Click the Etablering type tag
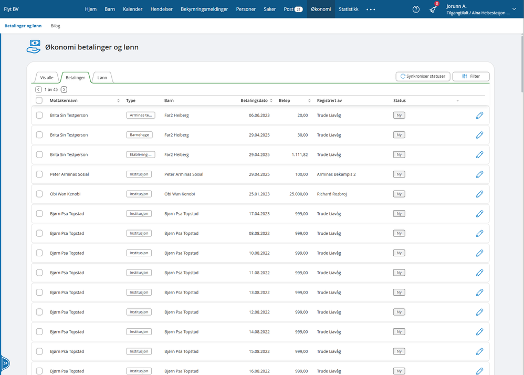Viewport: 524px width, 375px height. pos(141,155)
